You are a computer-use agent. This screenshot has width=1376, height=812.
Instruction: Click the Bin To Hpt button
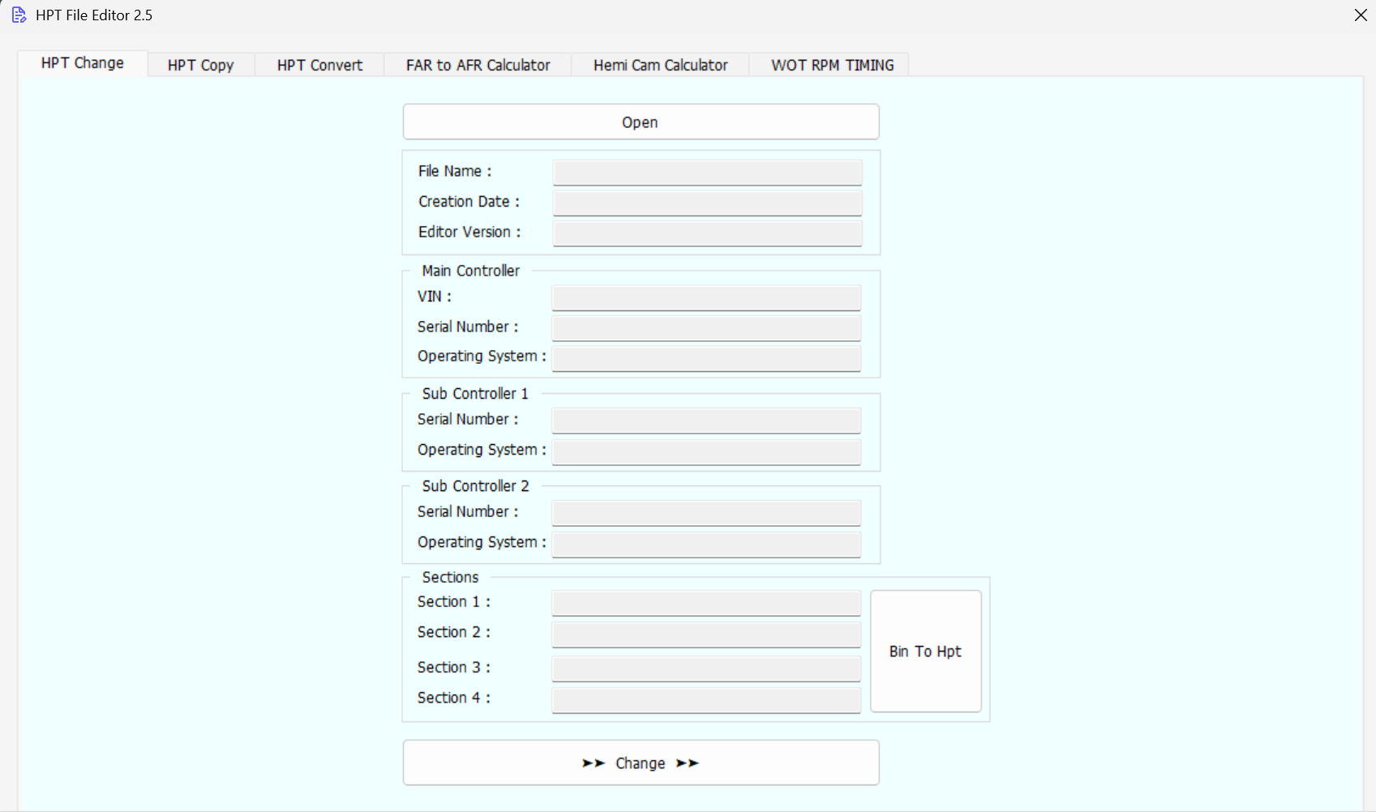click(924, 651)
